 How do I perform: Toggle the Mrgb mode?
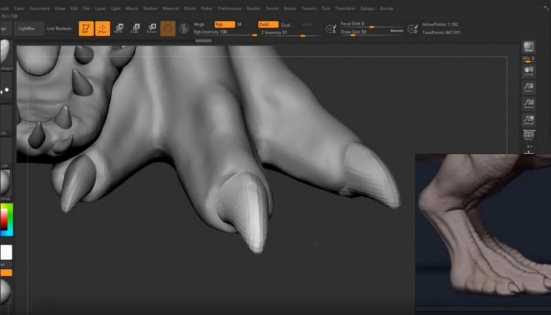[x=199, y=24]
